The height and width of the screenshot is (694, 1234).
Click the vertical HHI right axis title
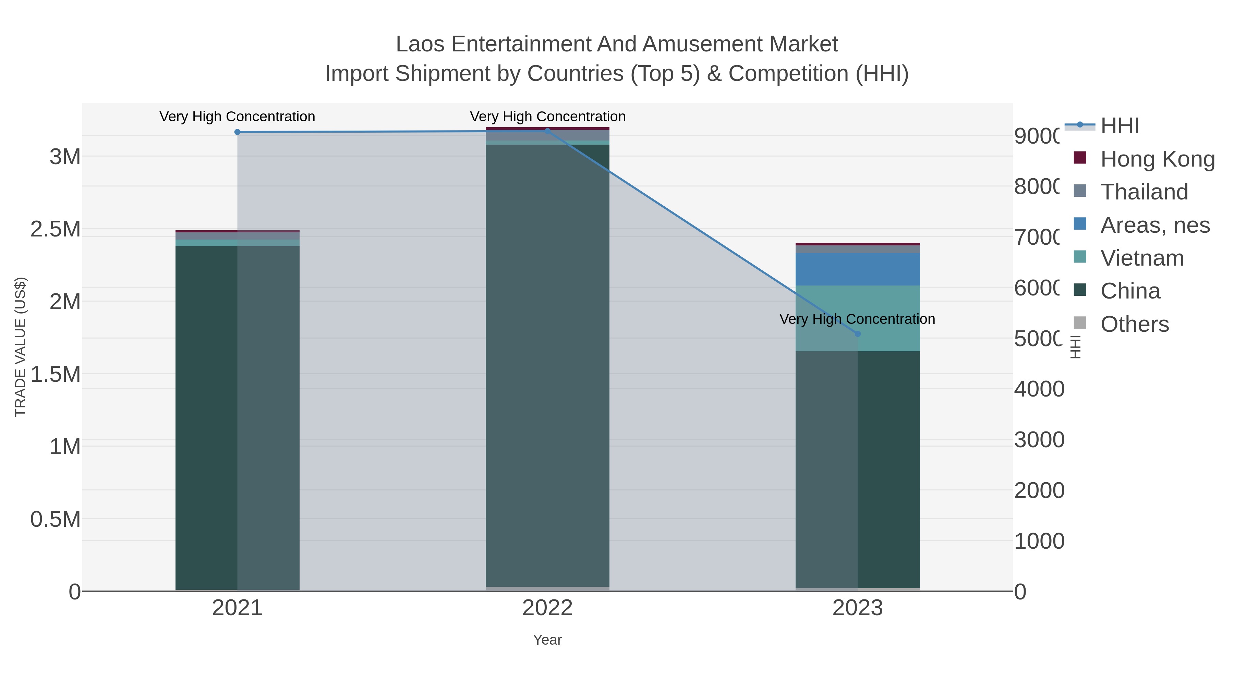point(1076,347)
